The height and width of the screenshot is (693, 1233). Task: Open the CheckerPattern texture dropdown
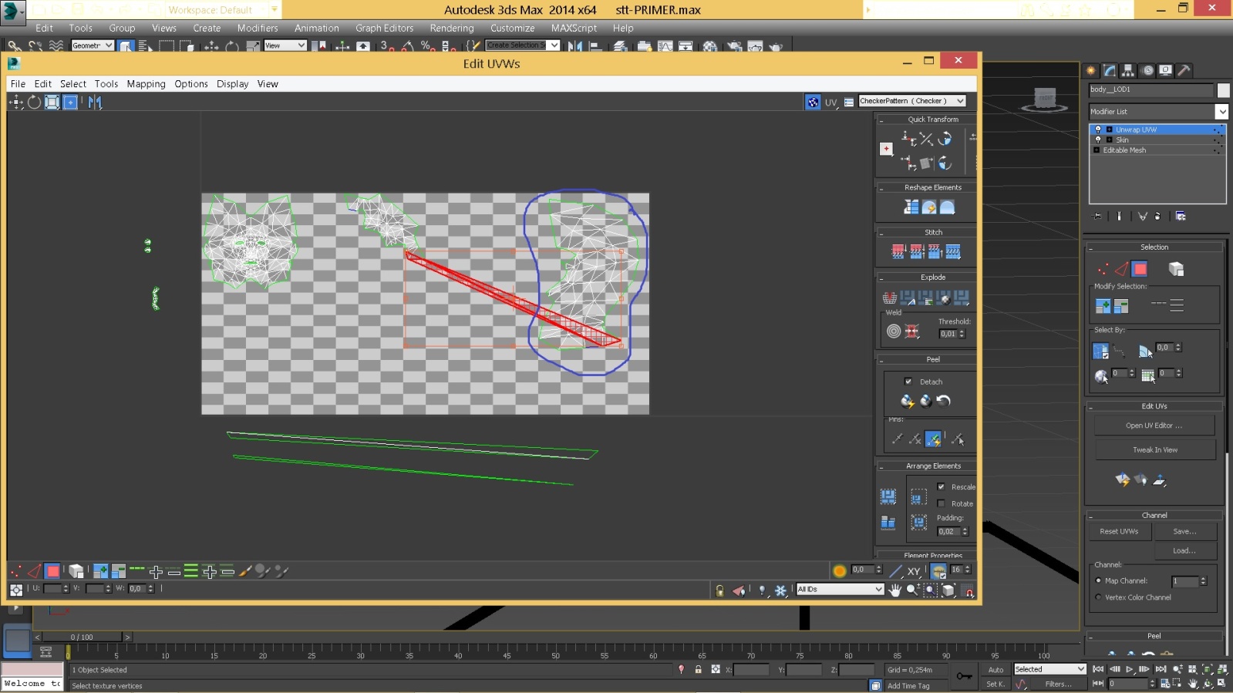click(912, 101)
